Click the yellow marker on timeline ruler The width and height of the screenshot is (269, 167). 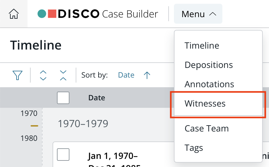click(x=34, y=126)
